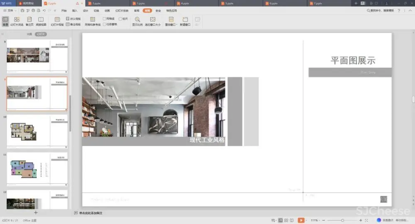Switch to the 3.pptx document tab
Screen dimensions: 415x224
click(x=96, y=3)
